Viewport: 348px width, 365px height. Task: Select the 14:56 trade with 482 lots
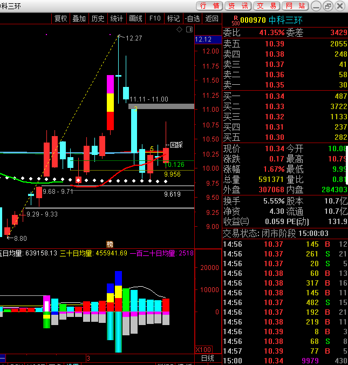click(285, 302)
